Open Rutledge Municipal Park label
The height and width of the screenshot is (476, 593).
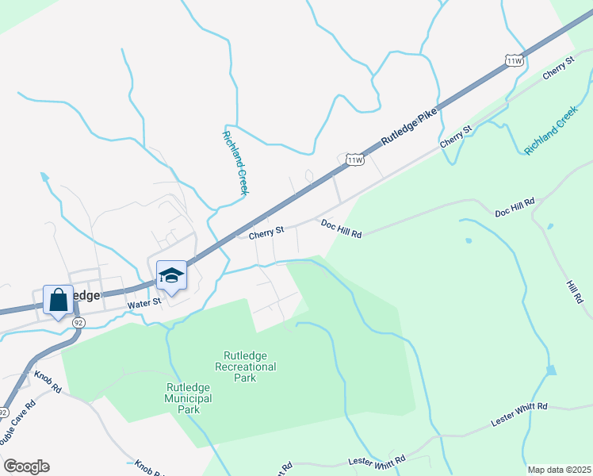click(189, 398)
